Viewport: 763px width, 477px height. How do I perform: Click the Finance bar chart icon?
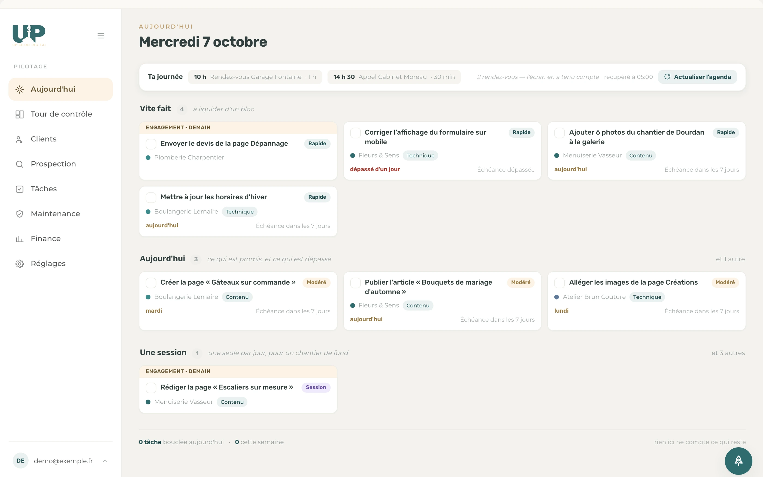tap(20, 239)
